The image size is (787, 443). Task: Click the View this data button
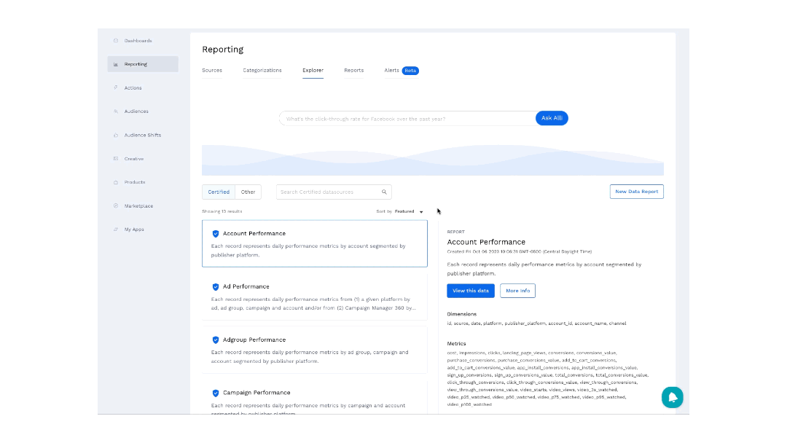471,291
